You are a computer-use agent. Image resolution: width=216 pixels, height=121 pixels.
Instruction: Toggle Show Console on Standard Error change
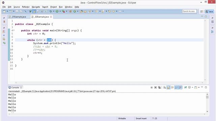[180, 87]
